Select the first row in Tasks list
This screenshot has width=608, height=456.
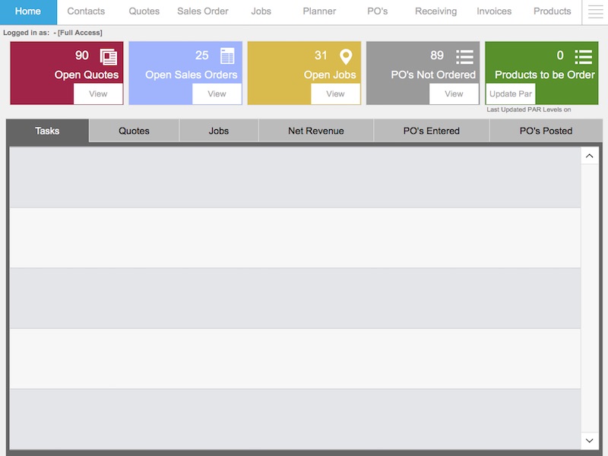[294, 177]
